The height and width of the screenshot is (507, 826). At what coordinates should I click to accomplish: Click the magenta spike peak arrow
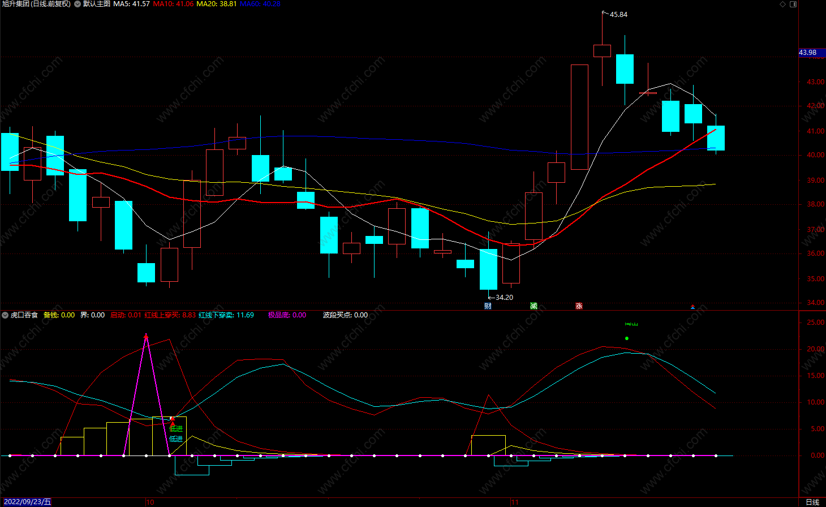pyautogui.click(x=146, y=337)
